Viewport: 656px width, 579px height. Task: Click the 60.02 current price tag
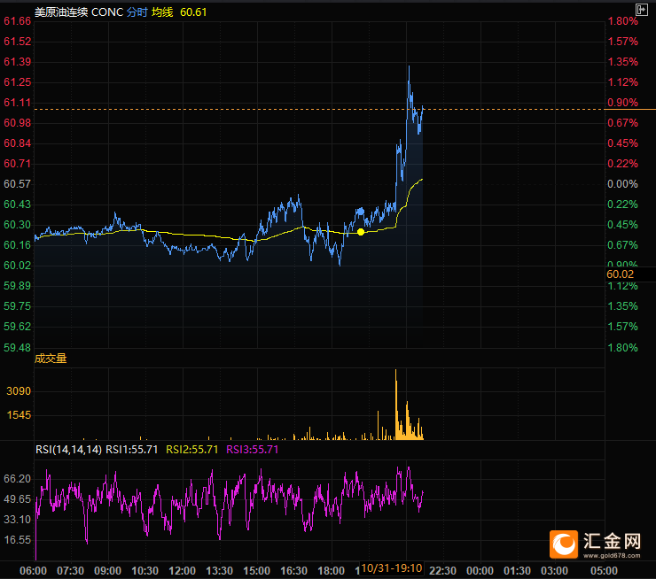[x=621, y=274]
